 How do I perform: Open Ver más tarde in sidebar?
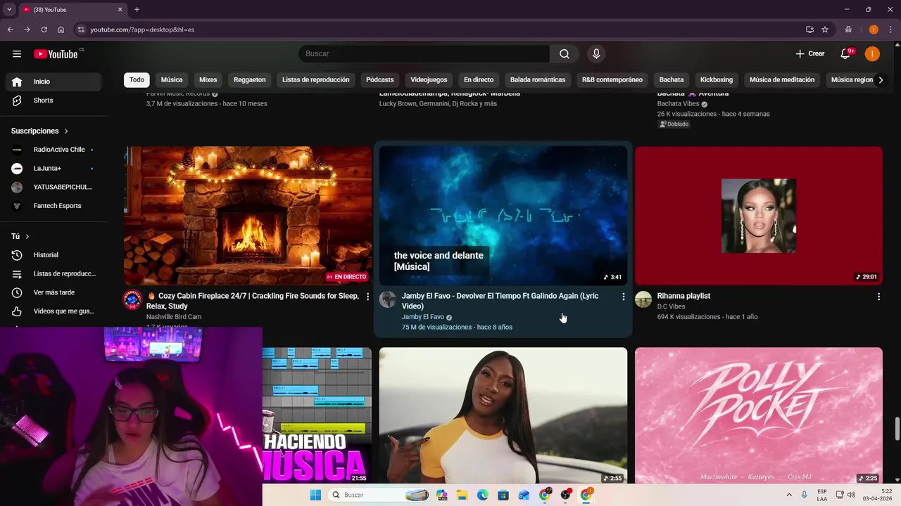[53, 292]
